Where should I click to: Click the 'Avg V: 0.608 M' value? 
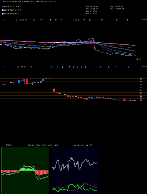click(117, 6)
